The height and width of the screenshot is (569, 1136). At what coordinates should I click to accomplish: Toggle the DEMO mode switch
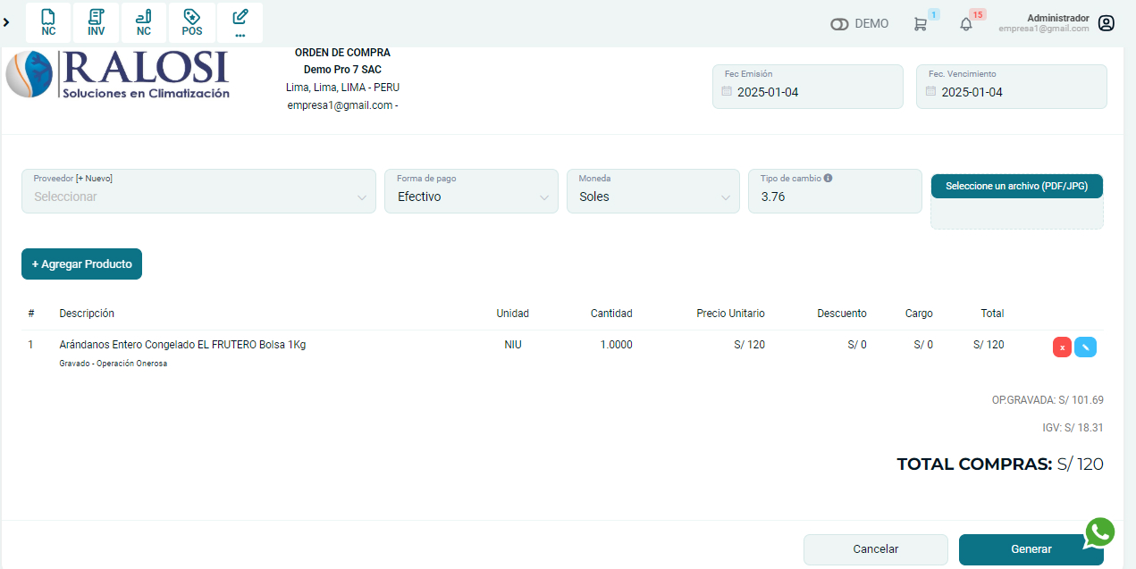click(x=839, y=24)
